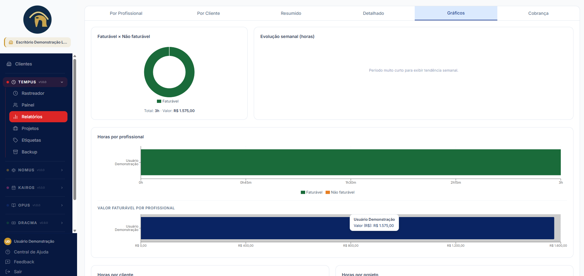The image size is (584, 276).
Task: Click Sair to log out
Action: pyautogui.click(x=18, y=272)
